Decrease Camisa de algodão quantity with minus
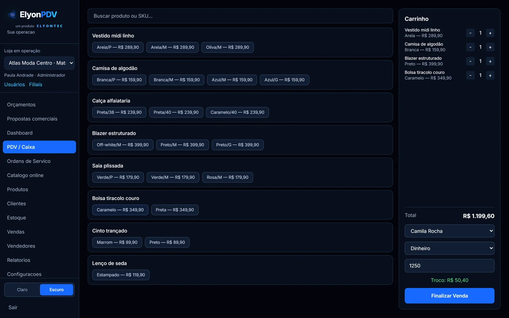The height and width of the screenshot is (318, 509). 470,47
